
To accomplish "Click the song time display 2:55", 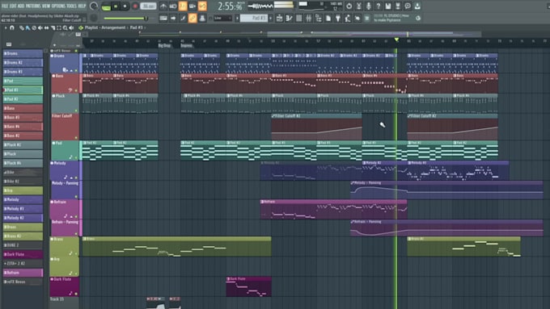I will (x=230, y=6).
